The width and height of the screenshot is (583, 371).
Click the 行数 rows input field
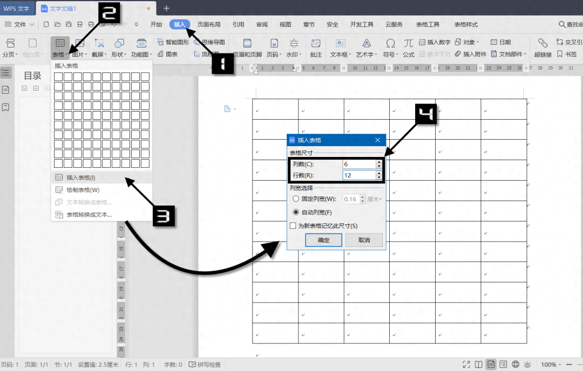tap(359, 175)
